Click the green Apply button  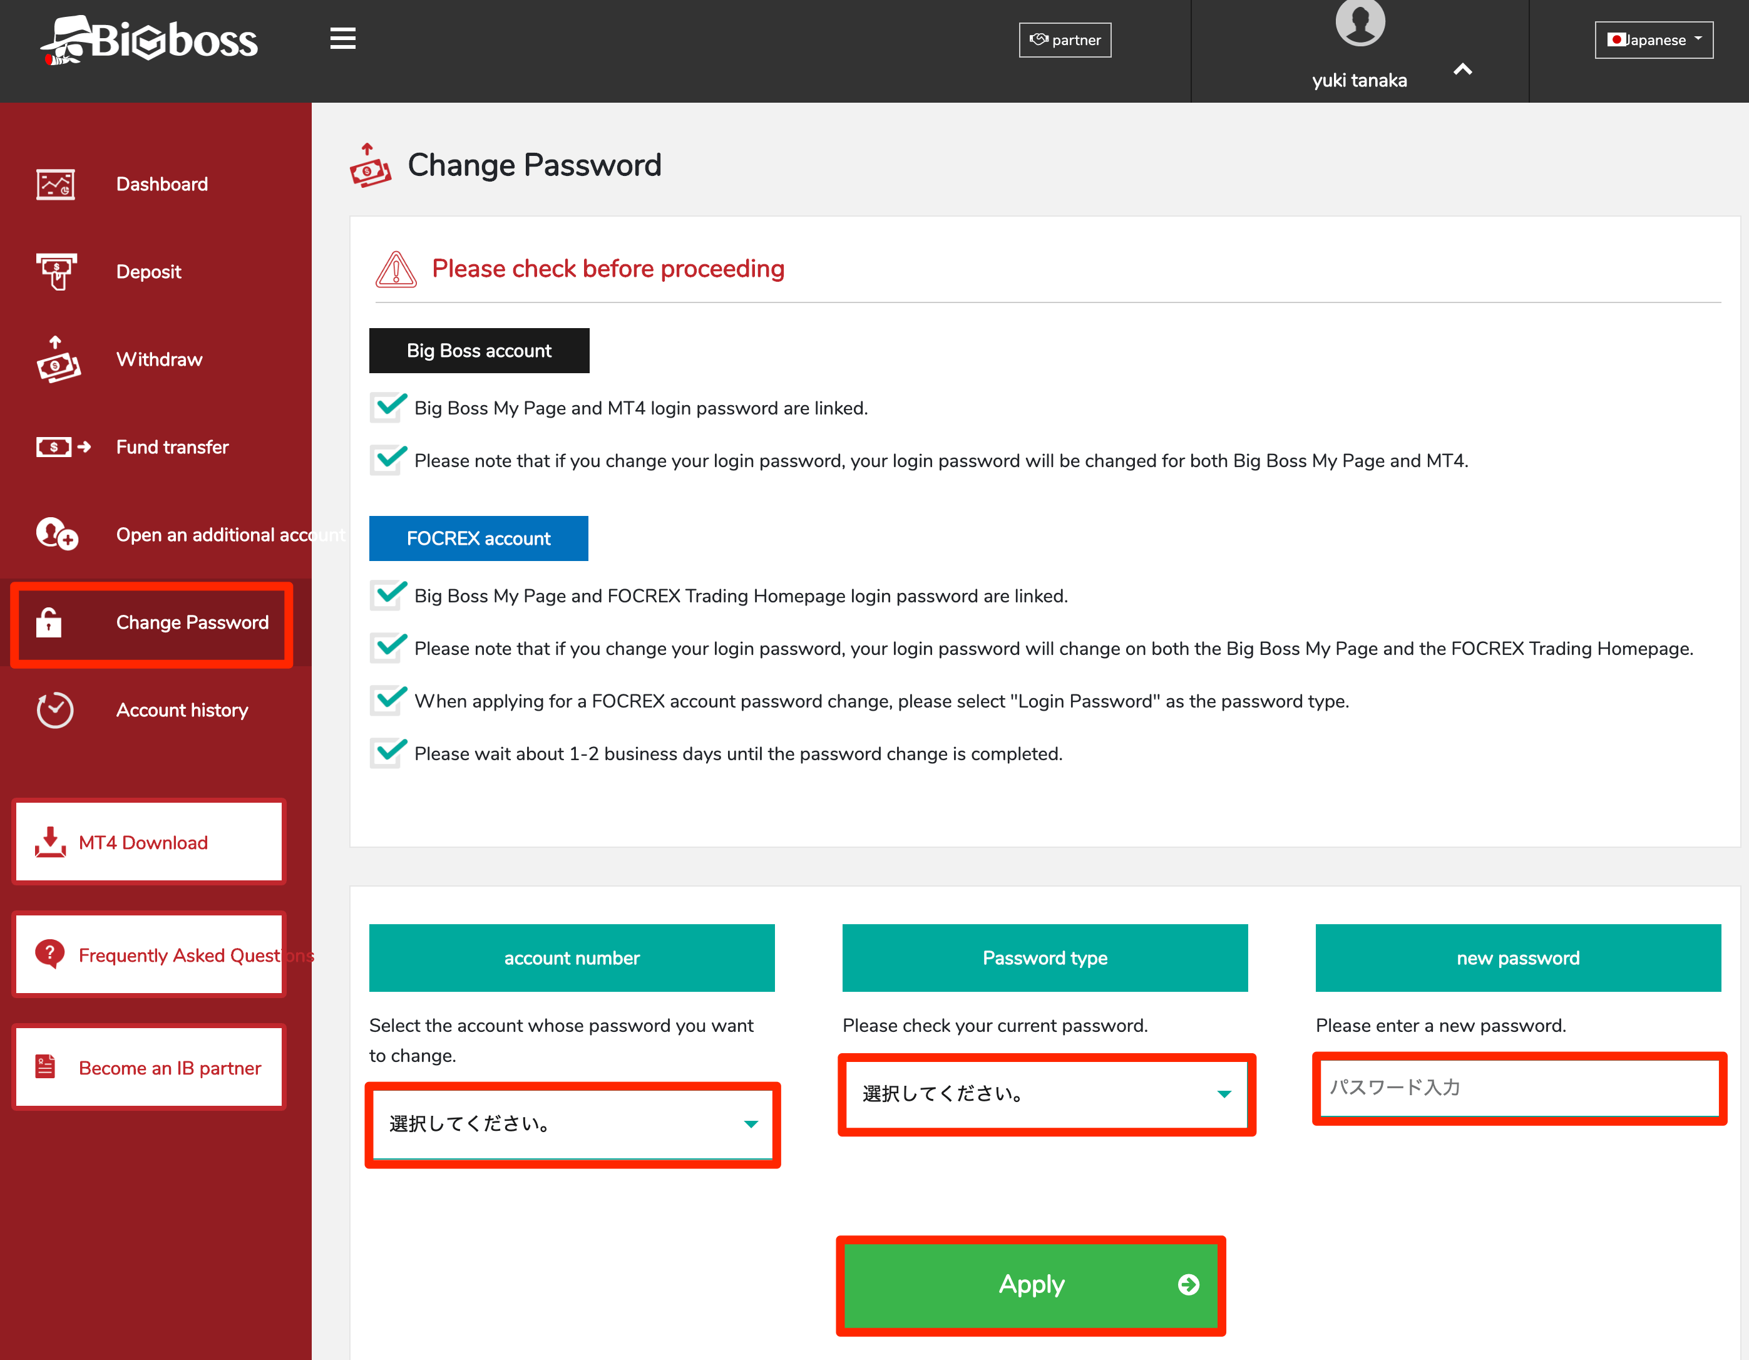pyautogui.click(x=1030, y=1284)
